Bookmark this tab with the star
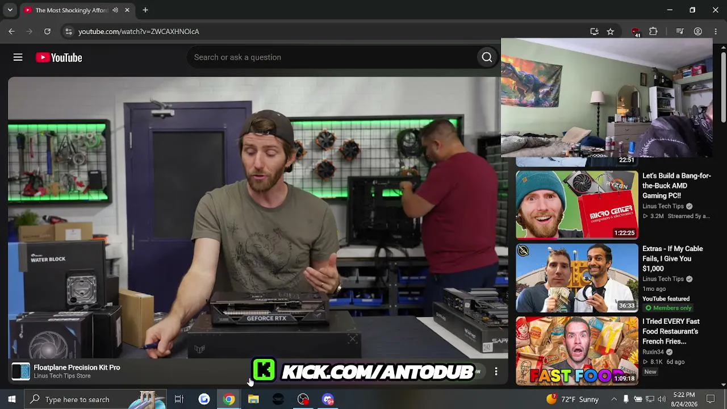Viewport: 727px width, 409px height. [611, 32]
